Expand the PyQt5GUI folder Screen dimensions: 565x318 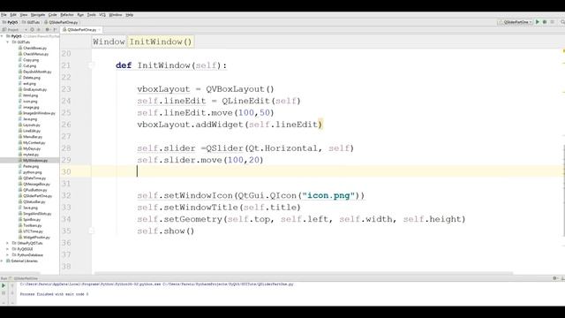8,249
